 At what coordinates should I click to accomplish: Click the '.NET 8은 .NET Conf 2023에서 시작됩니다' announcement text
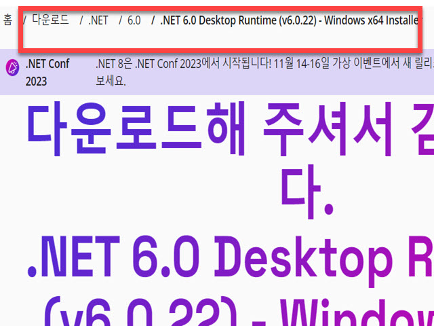[x=264, y=73]
